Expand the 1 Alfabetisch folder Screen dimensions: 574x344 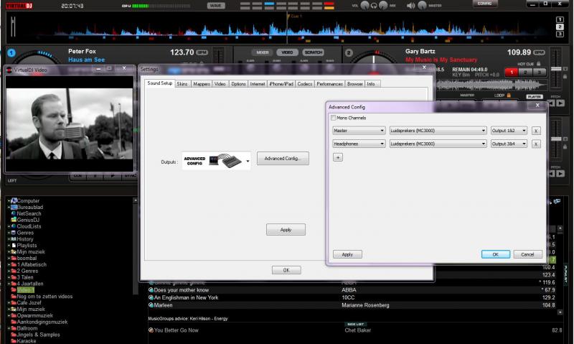[9, 264]
